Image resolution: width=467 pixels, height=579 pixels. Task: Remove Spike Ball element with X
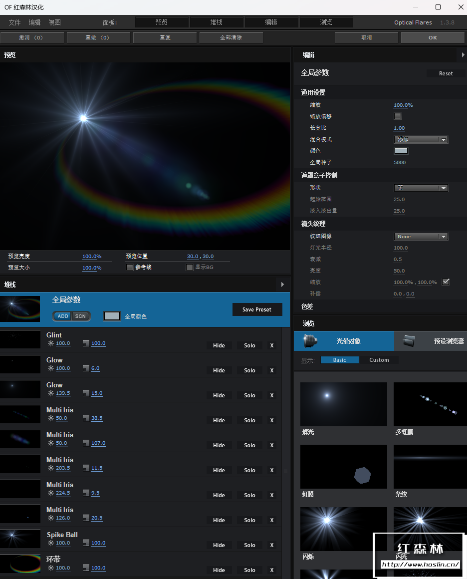(x=272, y=545)
